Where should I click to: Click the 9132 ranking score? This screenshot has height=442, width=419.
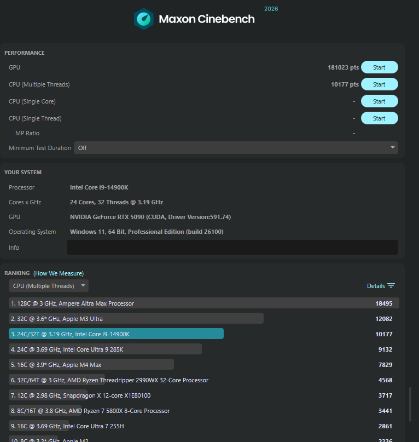[x=385, y=349]
